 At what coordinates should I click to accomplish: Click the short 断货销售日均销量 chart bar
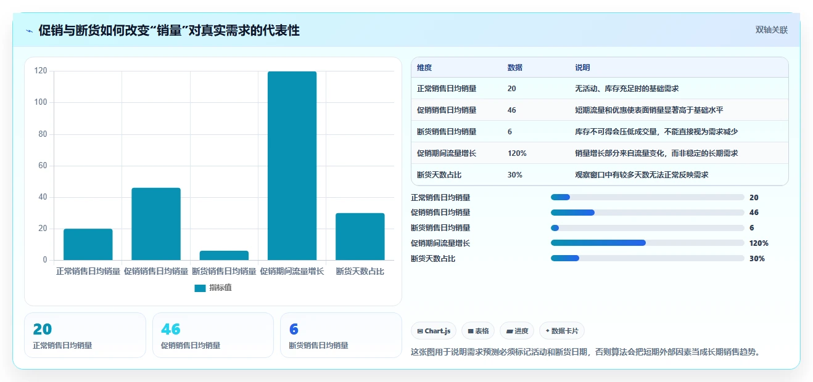tap(224, 255)
